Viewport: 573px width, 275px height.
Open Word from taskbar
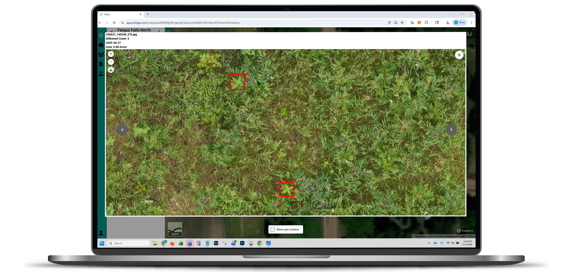tap(190, 243)
